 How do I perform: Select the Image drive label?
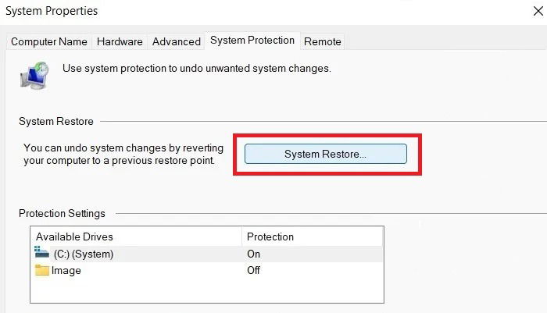click(x=66, y=271)
